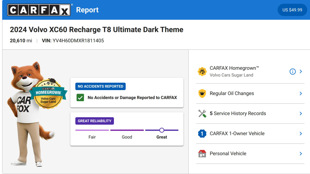Click the wrench Service History icon
Screen dimensions: 310x174
[202, 113]
